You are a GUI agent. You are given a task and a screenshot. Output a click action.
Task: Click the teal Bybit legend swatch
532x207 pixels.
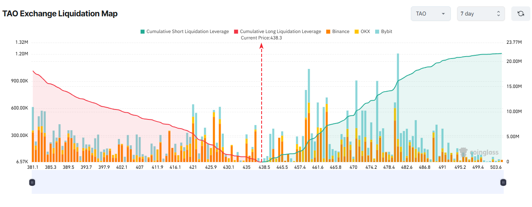tap(377, 31)
